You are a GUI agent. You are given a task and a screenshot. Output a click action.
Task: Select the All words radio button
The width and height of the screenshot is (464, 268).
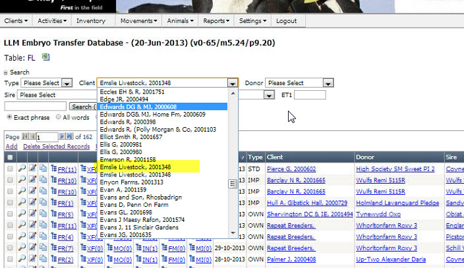click(57, 117)
